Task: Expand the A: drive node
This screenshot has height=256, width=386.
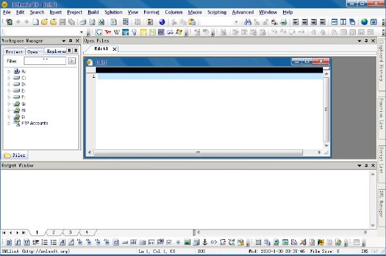Action: [x=9, y=71]
